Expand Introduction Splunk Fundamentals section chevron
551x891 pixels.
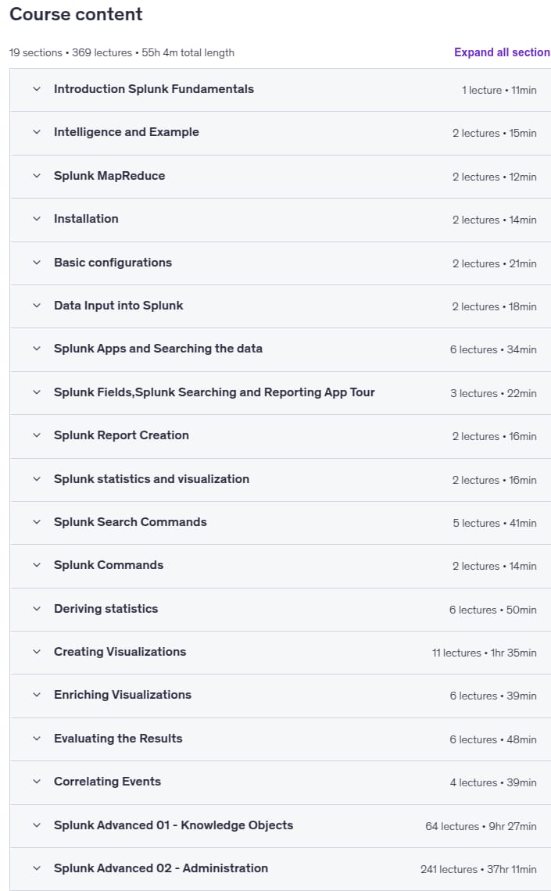pos(37,89)
